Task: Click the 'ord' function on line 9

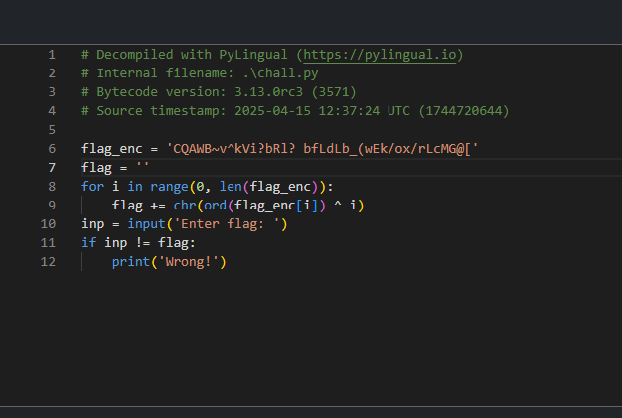Action: click(216, 206)
